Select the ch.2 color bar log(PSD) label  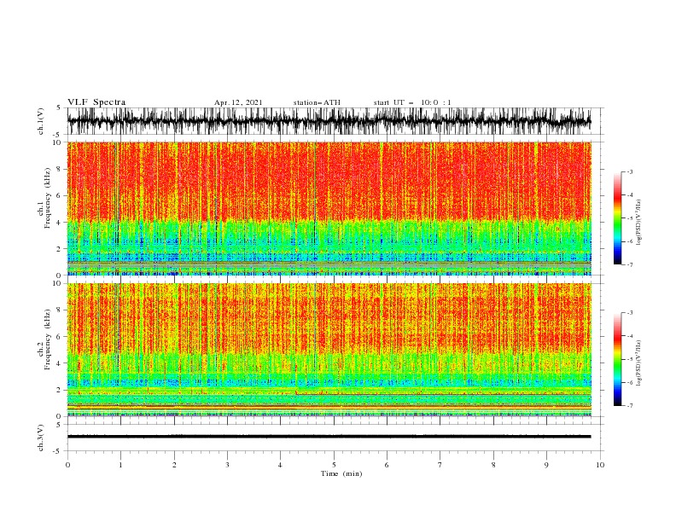tap(639, 362)
